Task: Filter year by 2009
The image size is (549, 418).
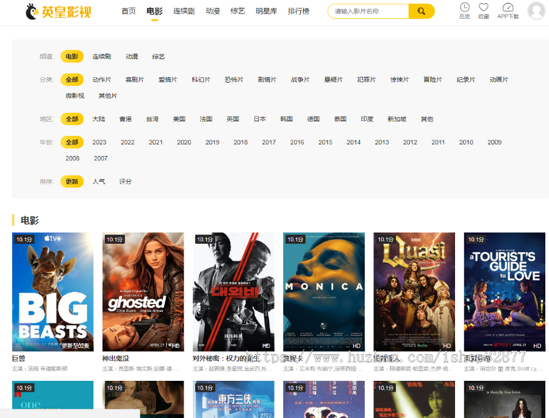Action: tap(494, 142)
